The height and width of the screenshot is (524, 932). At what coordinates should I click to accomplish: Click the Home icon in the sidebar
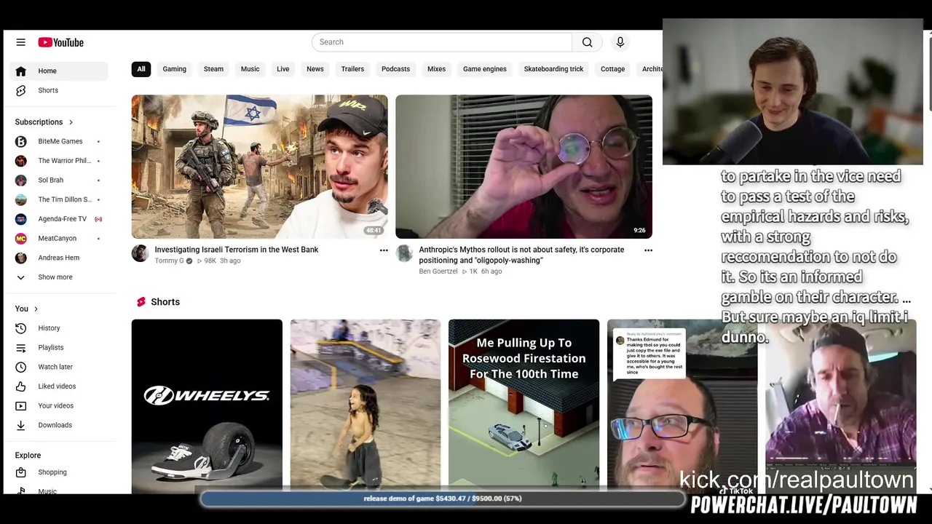pyautogui.click(x=20, y=71)
